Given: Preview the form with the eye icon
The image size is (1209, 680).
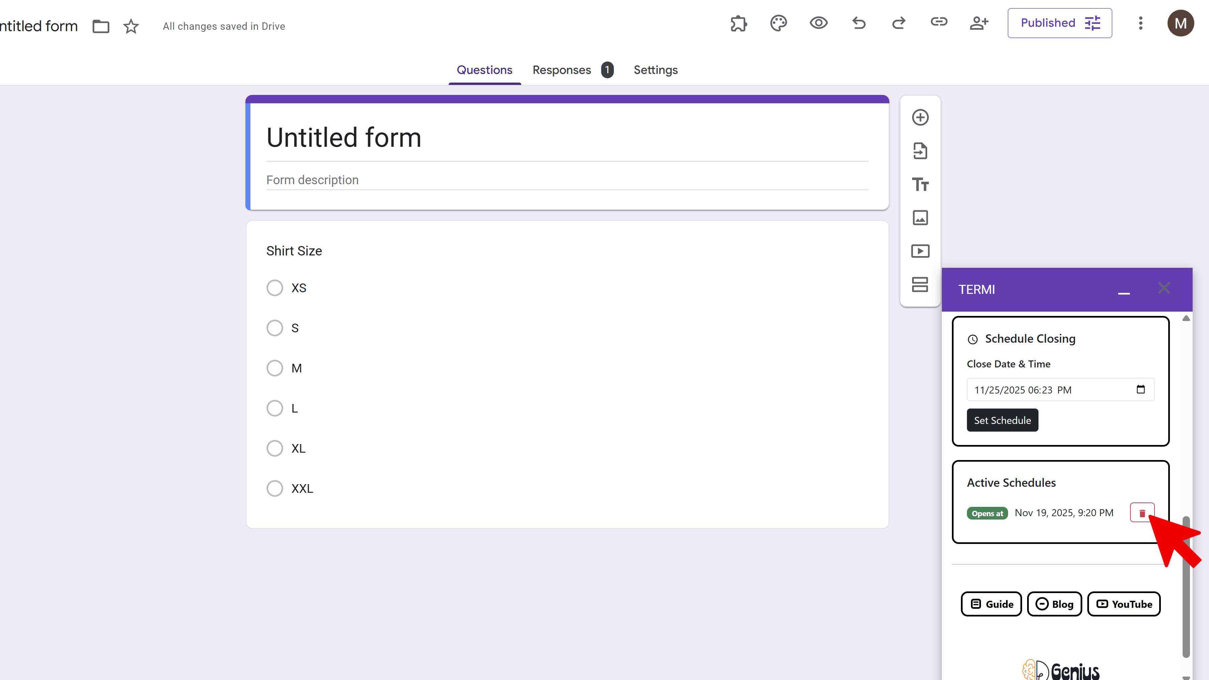Looking at the screenshot, I should tap(818, 23).
